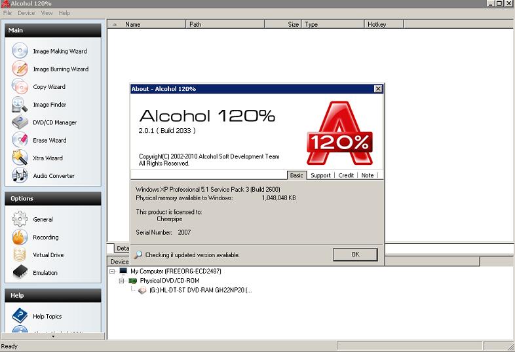Click the Device column header
The image size is (515, 352).
119,262
